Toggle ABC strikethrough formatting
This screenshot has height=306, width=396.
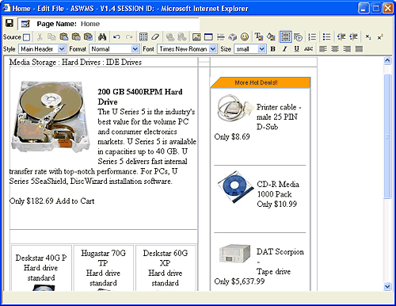(x=308, y=49)
